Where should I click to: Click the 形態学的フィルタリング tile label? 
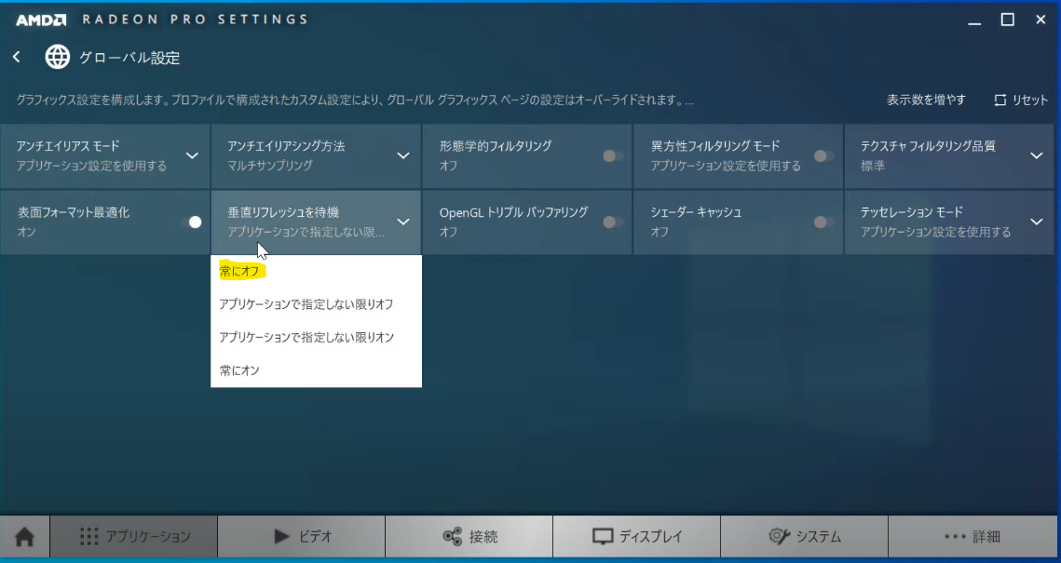[x=496, y=146]
